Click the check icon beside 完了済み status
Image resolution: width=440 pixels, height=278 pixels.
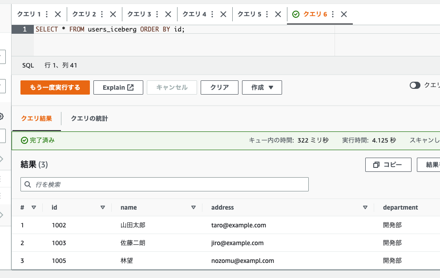point(24,140)
